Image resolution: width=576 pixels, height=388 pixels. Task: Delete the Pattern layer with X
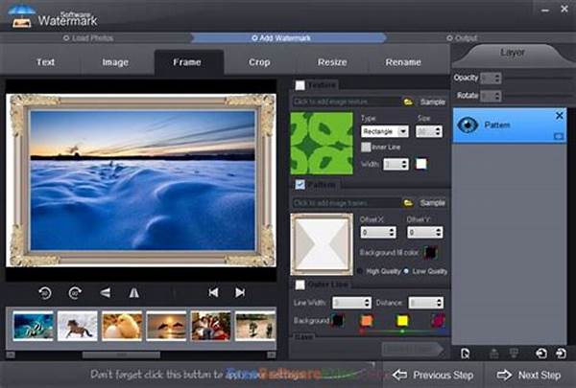pos(560,116)
